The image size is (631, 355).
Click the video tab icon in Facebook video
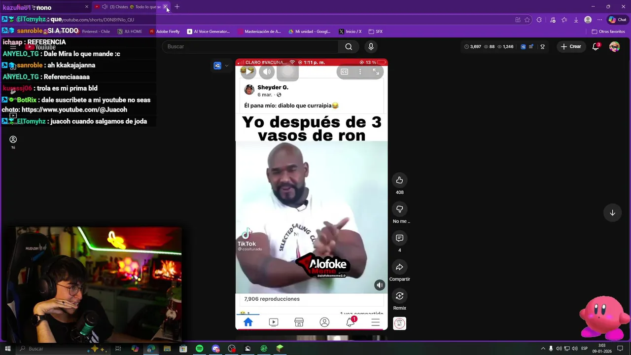[x=274, y=322]
